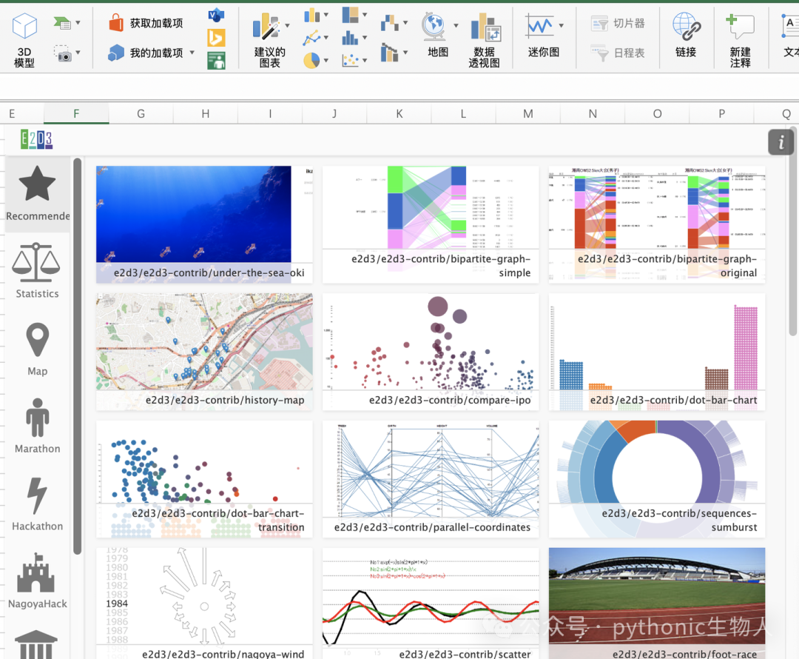Screen dimensions: 799x659
Task: Expand the 地图 map chart dropdown
Action: [456, 25]
